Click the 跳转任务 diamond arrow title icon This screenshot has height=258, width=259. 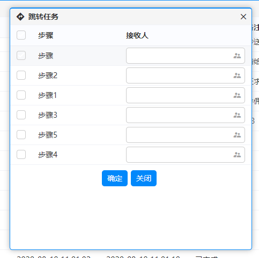[x=20, y=17]
